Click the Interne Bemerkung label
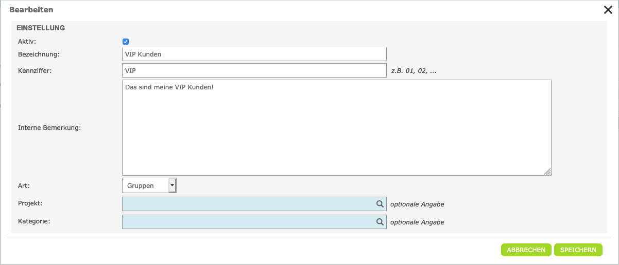This screenshot has width=619, height=265. point(49,128)
